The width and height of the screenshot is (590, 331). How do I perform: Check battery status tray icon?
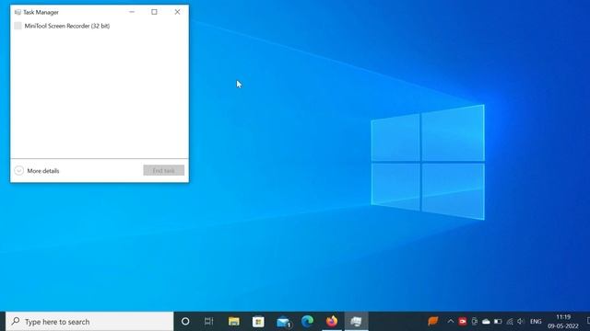(498, 322)
